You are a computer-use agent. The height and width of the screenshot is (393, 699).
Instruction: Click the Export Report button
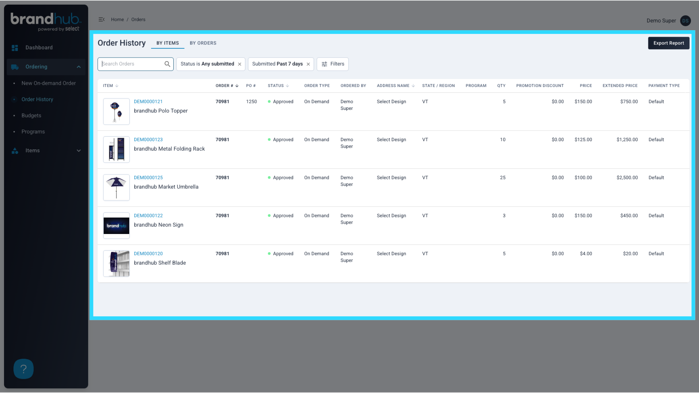click(x=668, y=43)
